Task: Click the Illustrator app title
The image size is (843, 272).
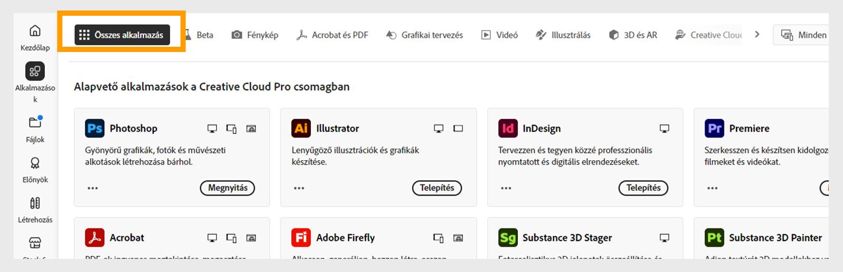Action: pyautogui.click(x=338, y=129)
